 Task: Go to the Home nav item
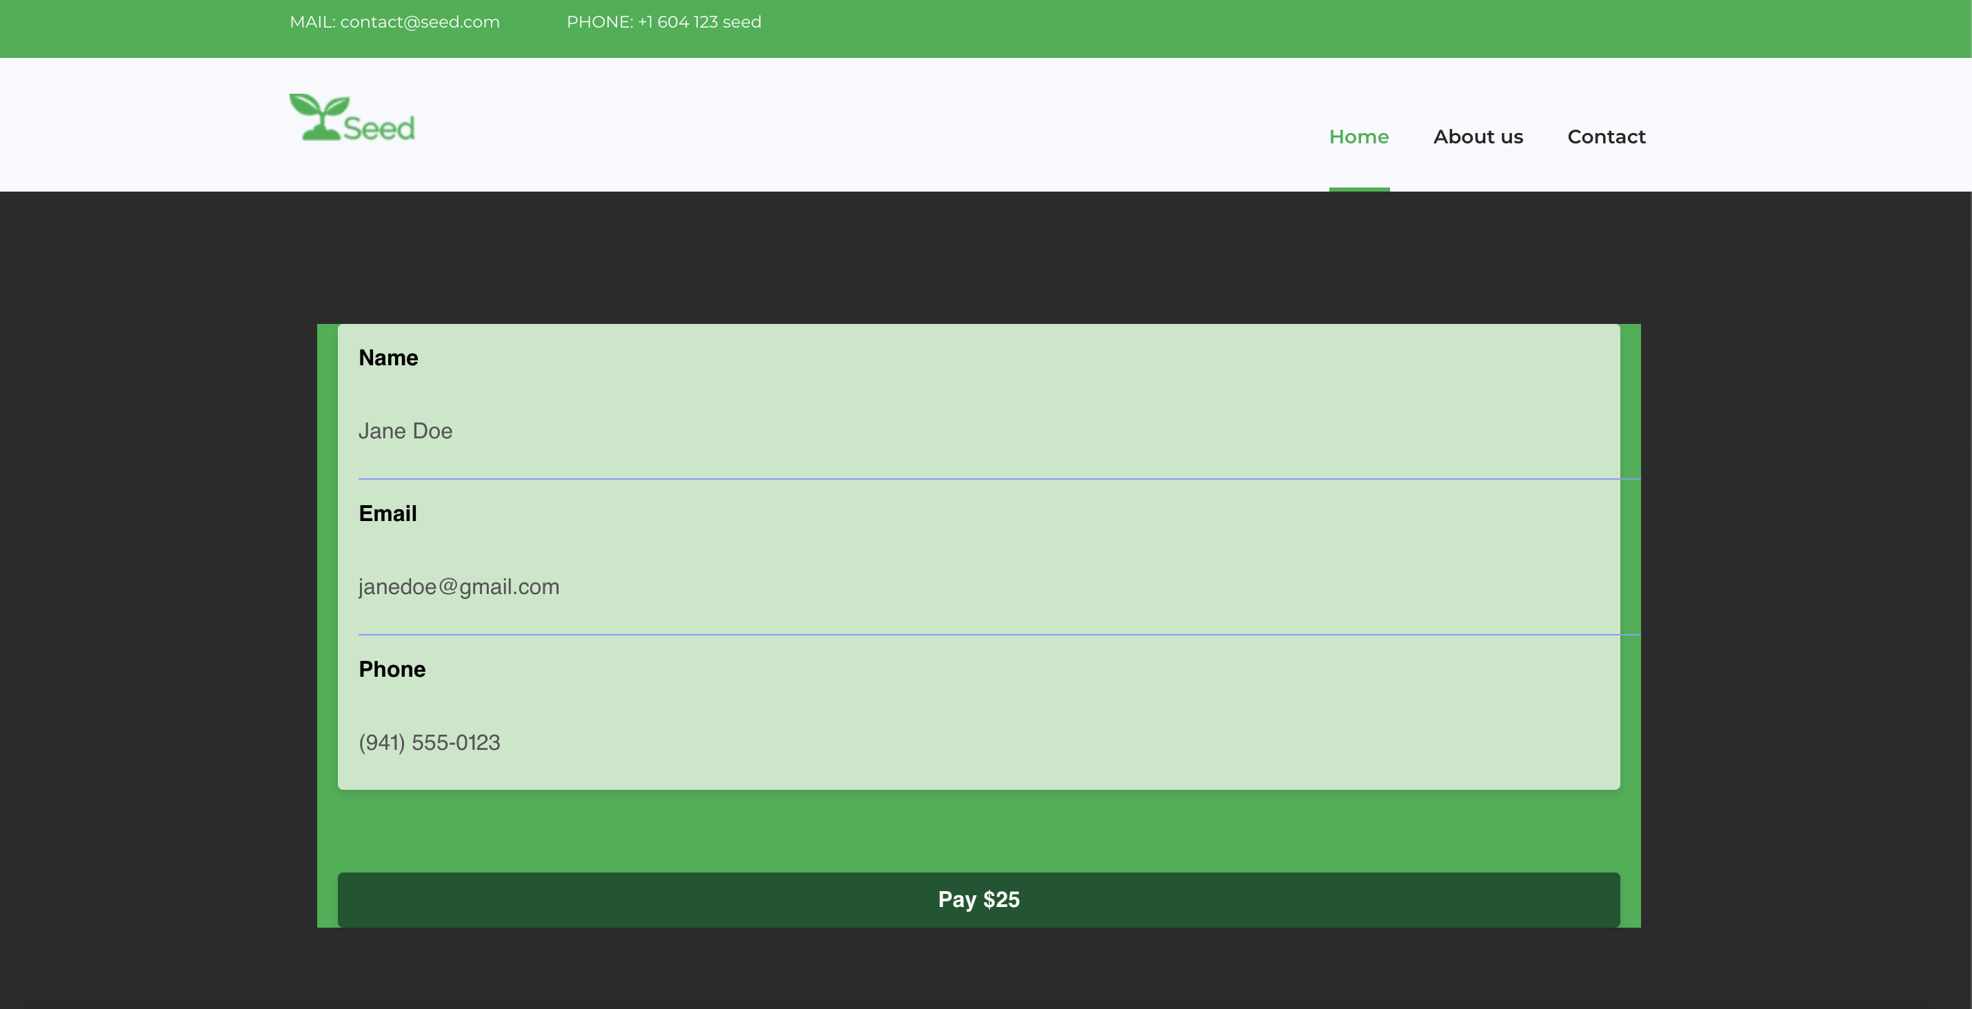(1358, 137)
